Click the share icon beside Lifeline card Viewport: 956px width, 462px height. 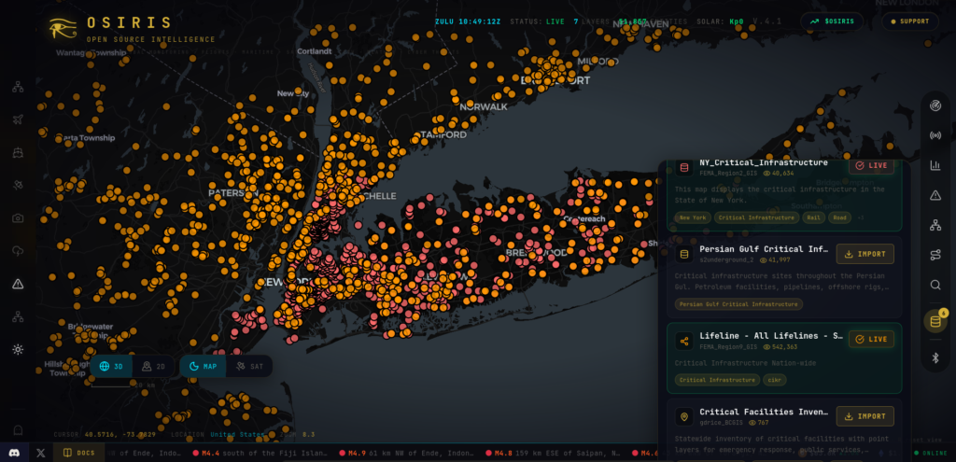click(x=684, y=341)
